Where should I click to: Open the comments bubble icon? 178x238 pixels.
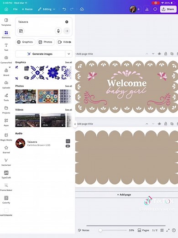coord(155,9)
